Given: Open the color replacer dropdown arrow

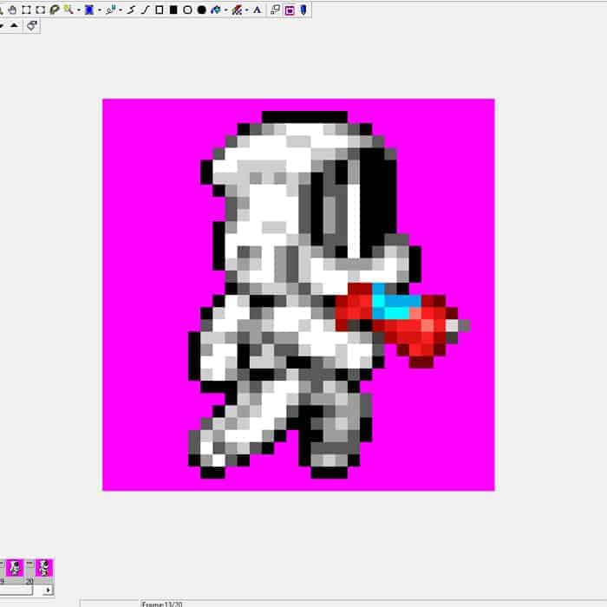Looking at the screenshot, I should tap(121, 10).
